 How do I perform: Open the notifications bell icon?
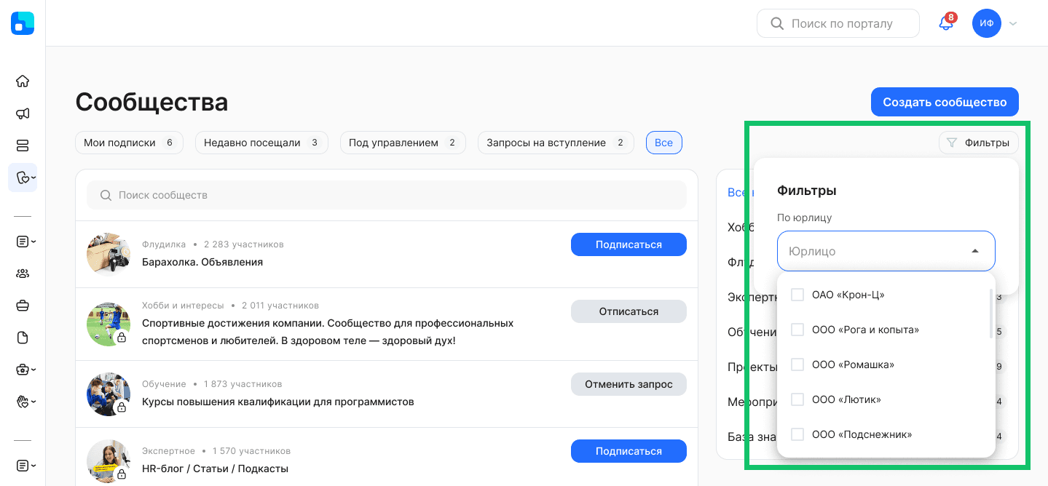[945, 23]
